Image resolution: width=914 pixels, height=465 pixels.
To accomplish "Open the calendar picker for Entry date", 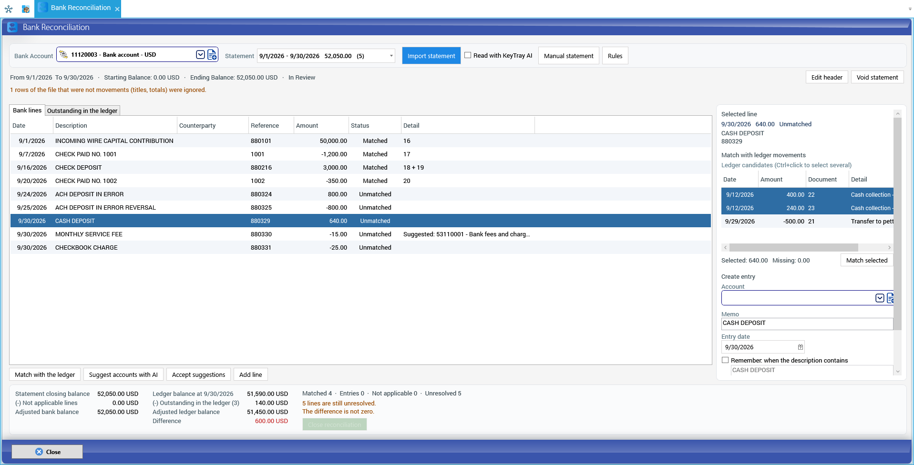I will tap(800, 347).
